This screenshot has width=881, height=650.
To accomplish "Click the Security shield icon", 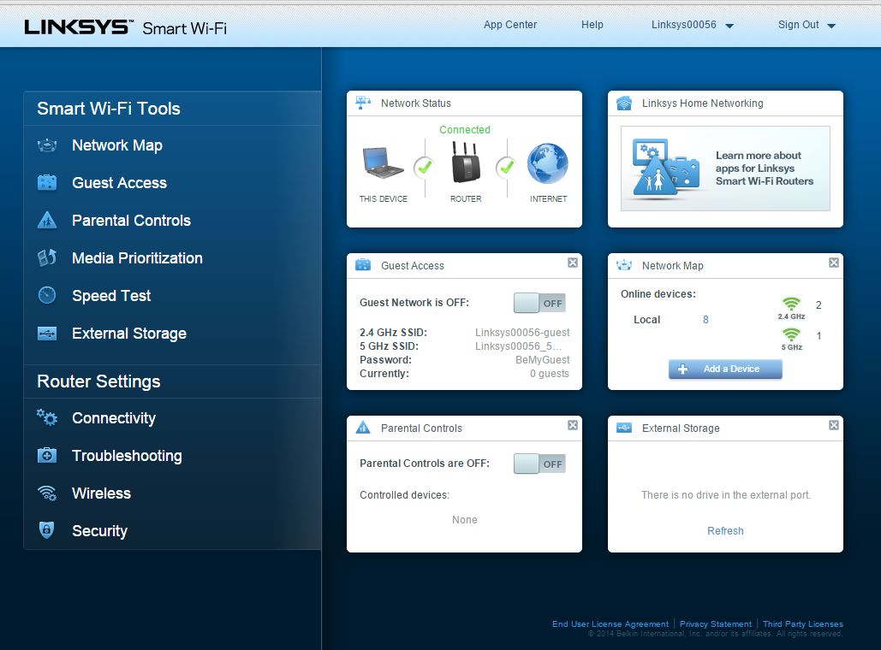I will 47,531.
